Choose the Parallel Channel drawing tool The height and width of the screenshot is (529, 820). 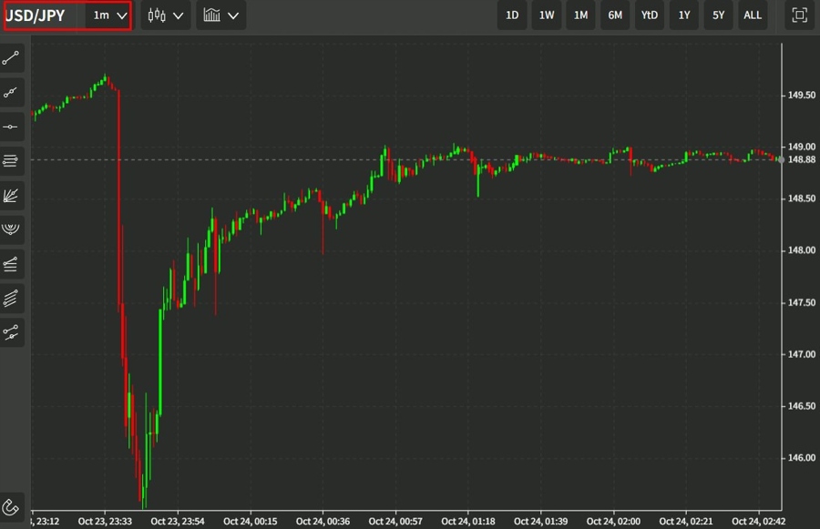tap(11, 161)
